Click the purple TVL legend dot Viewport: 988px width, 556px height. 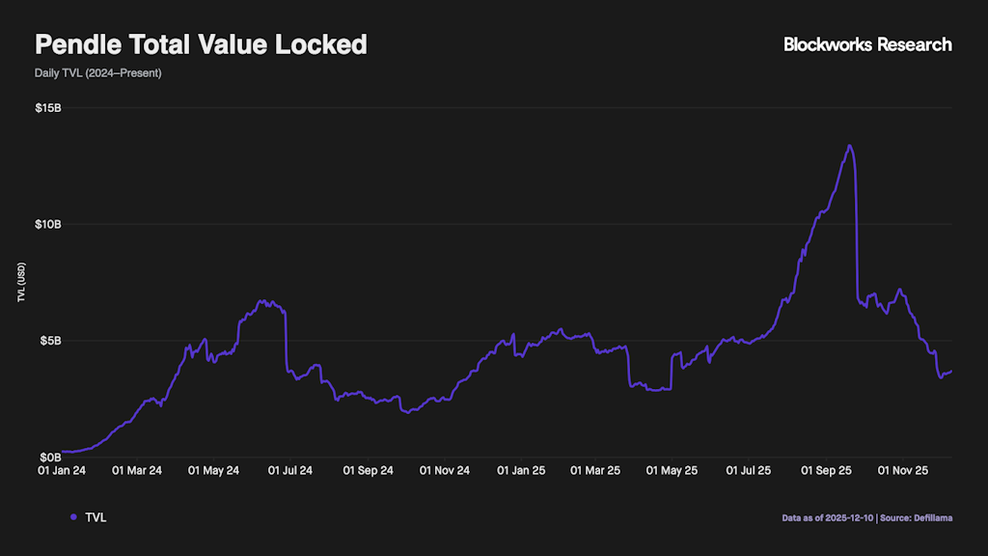(x=73, y=518)
